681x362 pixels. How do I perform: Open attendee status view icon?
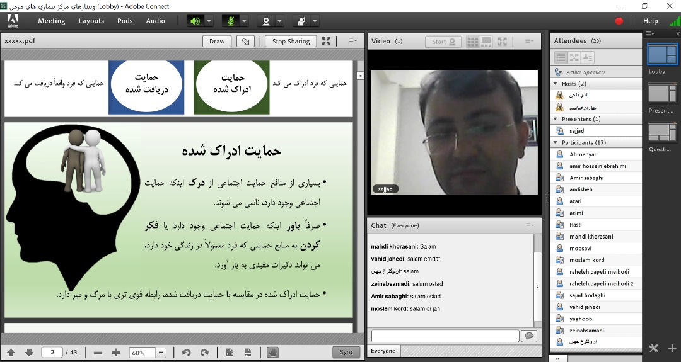click(588, 57)
